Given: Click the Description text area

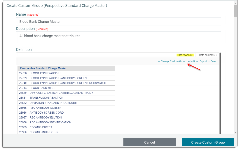Looking at the screenshot, I should pos(118,38).
